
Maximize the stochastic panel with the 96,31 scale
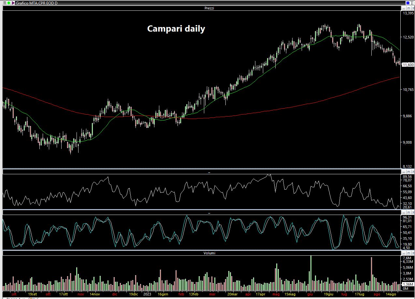click(x=408, y=213)
